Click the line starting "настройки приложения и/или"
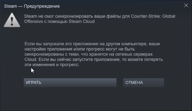The height and width of the screenshot is (111, 192). pyautogui.click(x=79, y=49)
